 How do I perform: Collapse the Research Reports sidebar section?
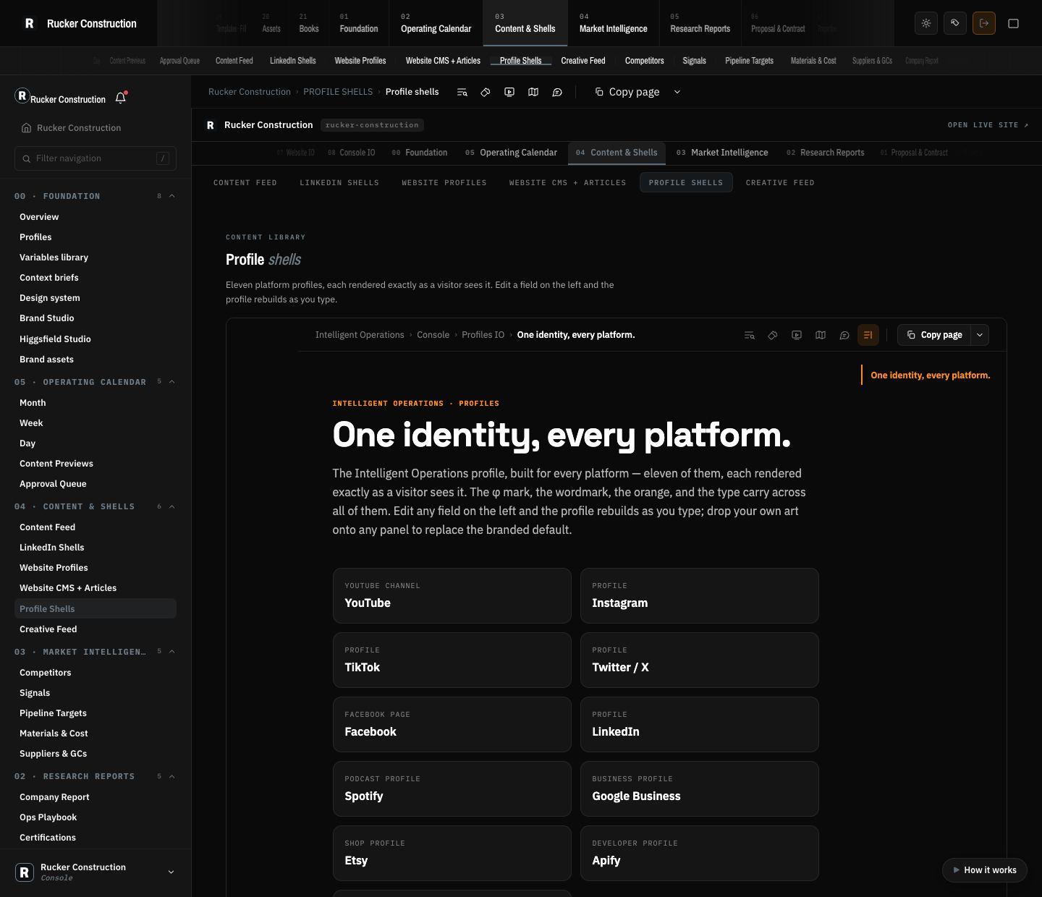(172, 776)
